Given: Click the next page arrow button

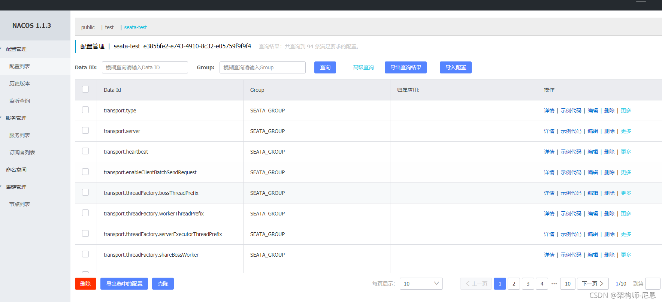Looking at the screenshot, I should pos(592,284).
